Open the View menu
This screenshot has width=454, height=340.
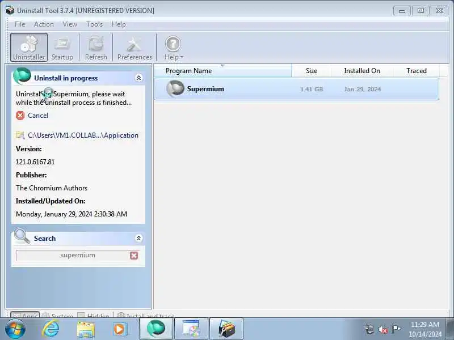[x=70, y=24]
